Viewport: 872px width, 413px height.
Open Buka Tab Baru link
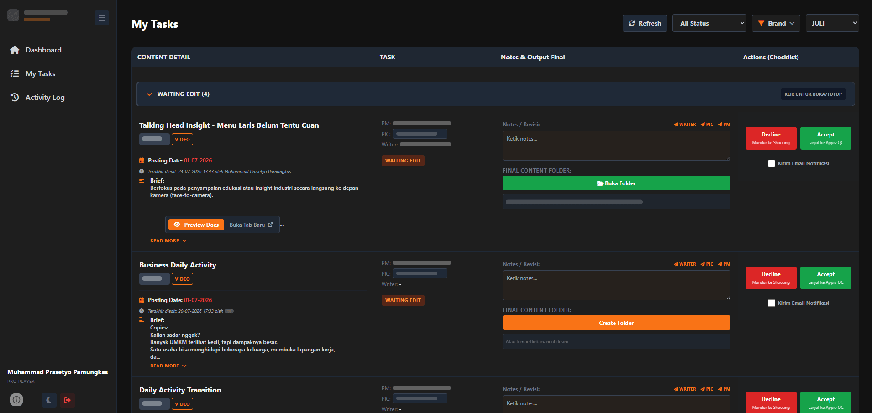pos(251,225)
